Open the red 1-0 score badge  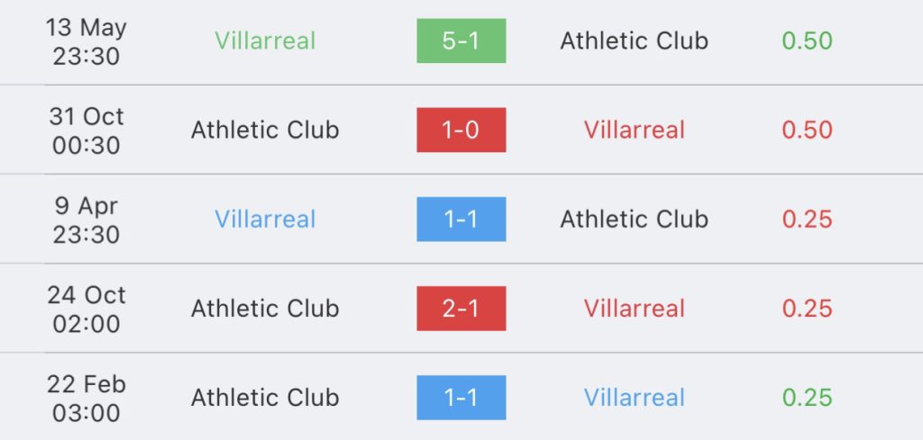pos(461,130)
